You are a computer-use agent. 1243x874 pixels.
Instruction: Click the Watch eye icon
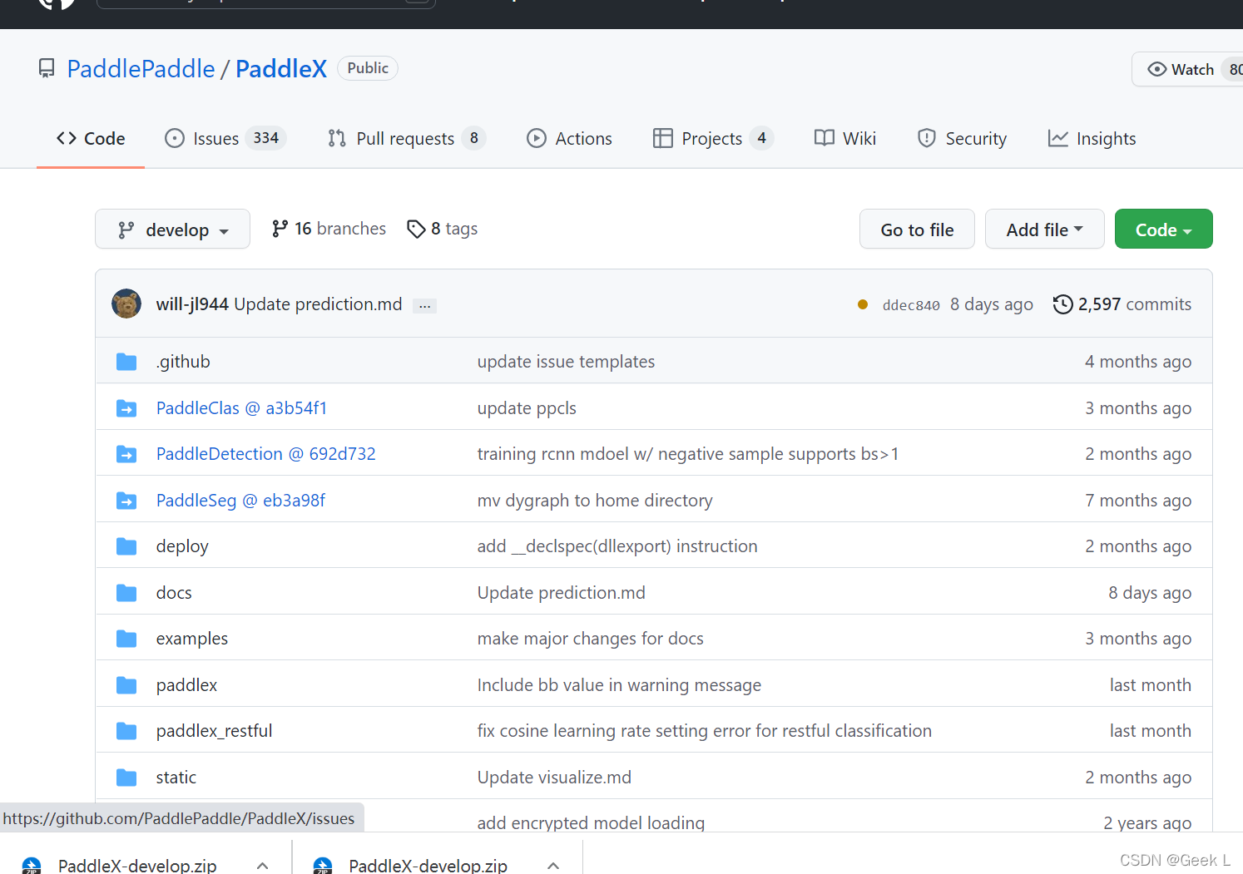tap(1157, 69)
